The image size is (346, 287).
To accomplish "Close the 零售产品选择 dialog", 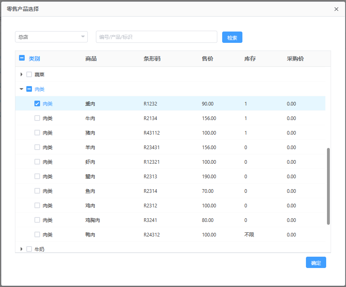I will [336, 9].
